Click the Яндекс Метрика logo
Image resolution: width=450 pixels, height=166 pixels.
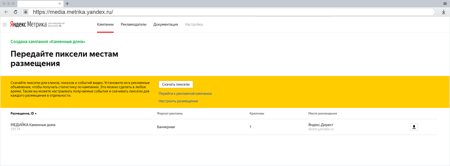point(28,25)
